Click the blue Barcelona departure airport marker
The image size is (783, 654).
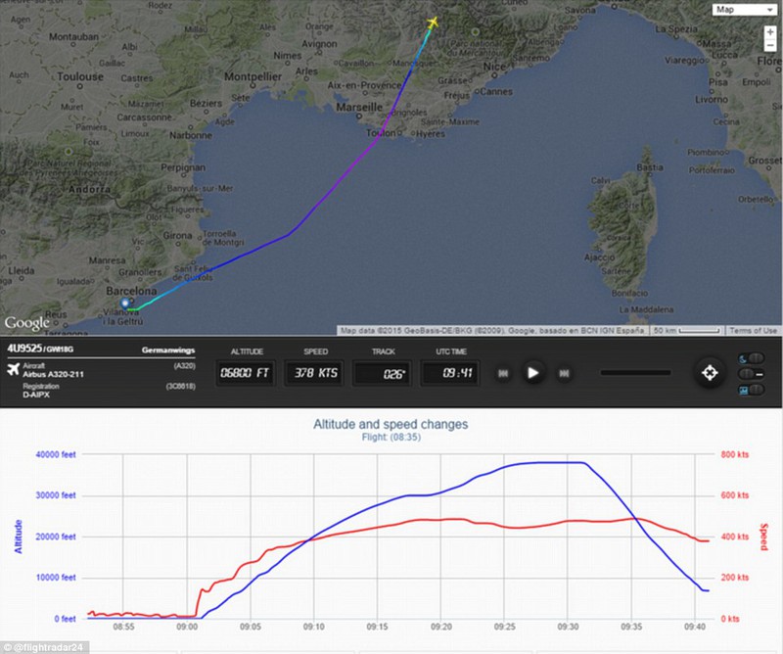coord(125,303)
